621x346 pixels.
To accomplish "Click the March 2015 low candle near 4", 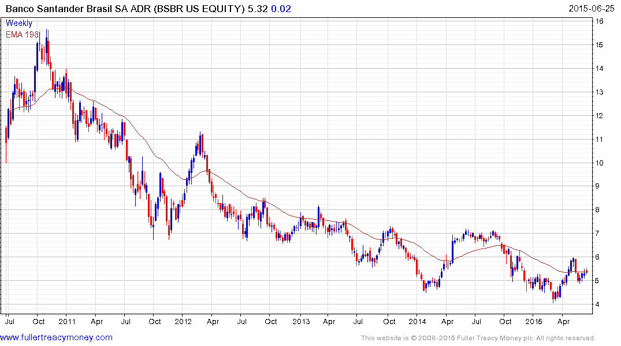I will (x=553, y=296).
